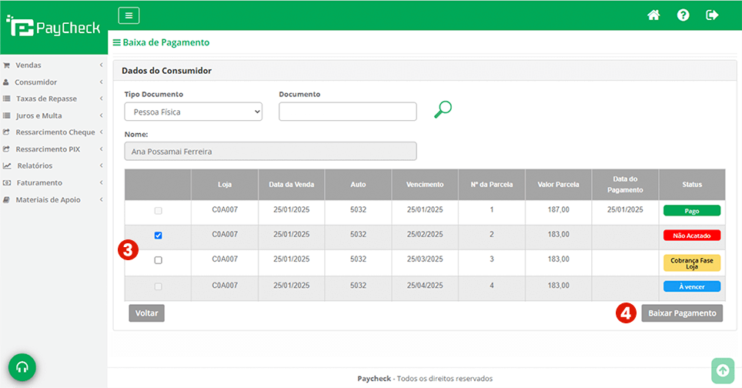Viewport: 742px width, 388px height.
Task: Click the Documento input field
Action: point(348,112)
